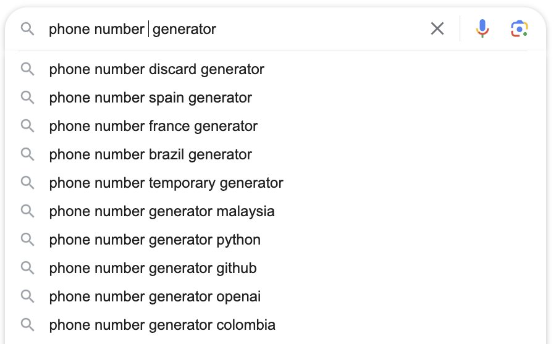Click magnifier icon beside python suggestion
Screen dimensions: 556x344
pos(27,240)
